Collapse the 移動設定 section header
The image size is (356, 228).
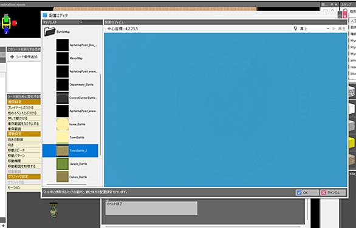pos(24,134)
